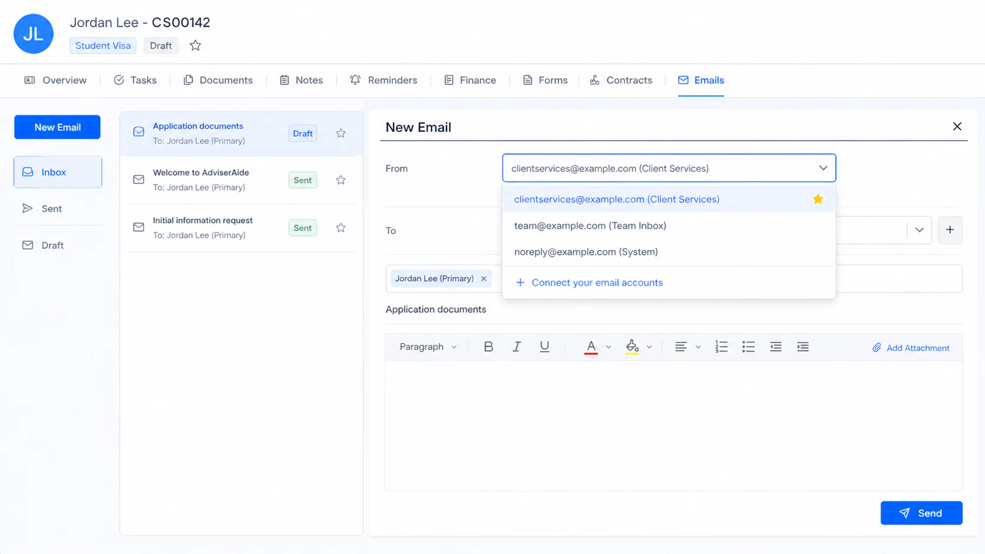Viewport: 985px width, 554px height.
Task: Switch to the Documents tab
Action: (218, 80)
